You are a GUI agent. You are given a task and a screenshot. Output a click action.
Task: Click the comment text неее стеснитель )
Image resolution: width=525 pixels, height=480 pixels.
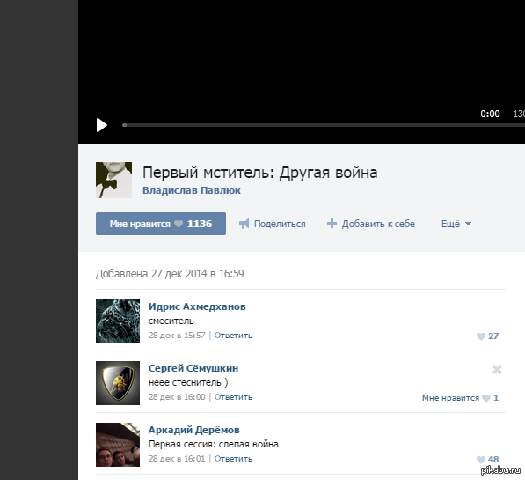pos(188,383)
